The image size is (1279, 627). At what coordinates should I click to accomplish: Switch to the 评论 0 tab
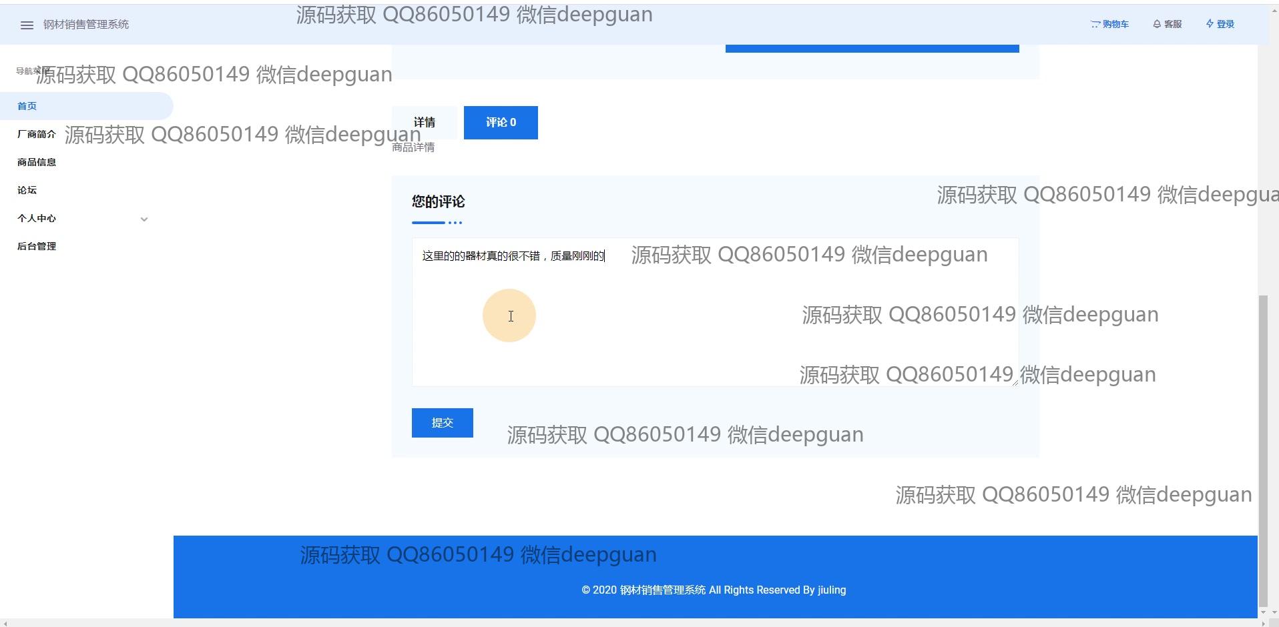(x=501, y=123)
